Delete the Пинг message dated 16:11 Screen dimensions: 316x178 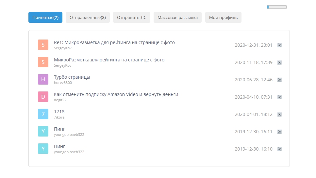click(279, 132)
